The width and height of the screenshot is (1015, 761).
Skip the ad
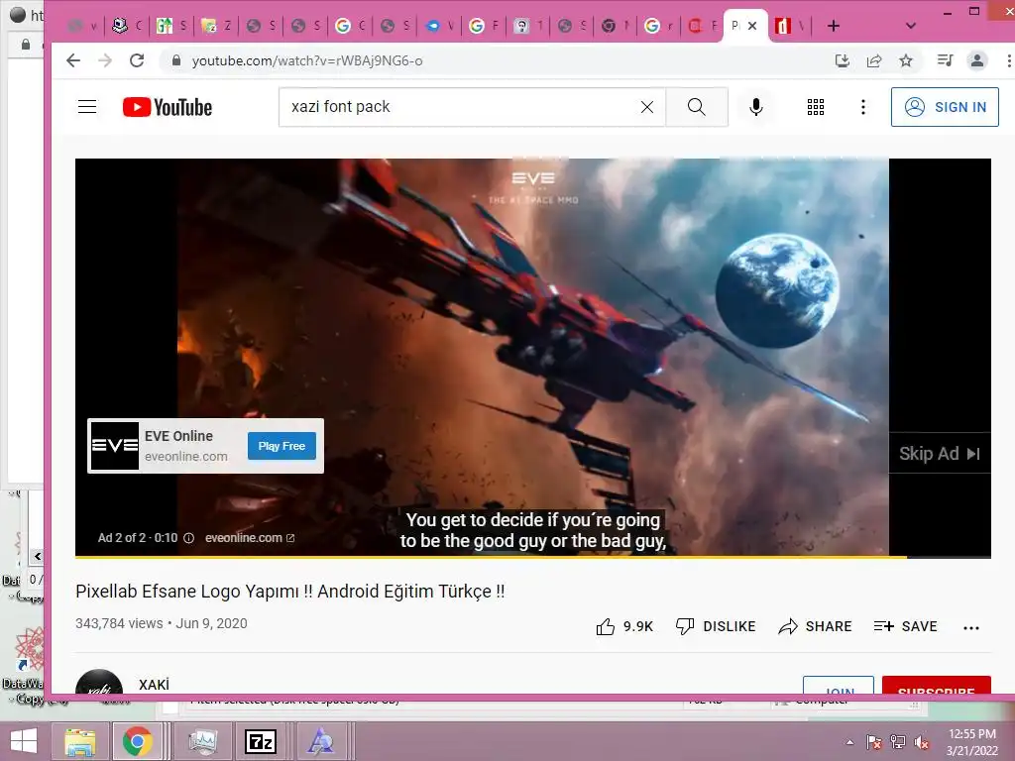coord(940,454)
